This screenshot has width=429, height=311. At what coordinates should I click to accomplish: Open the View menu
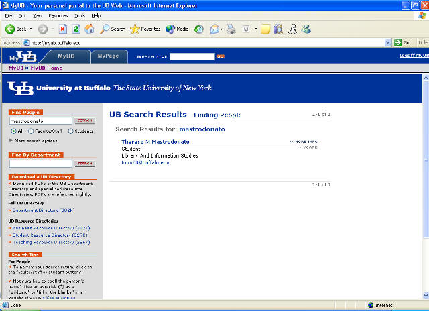click(x=38, y=16)
